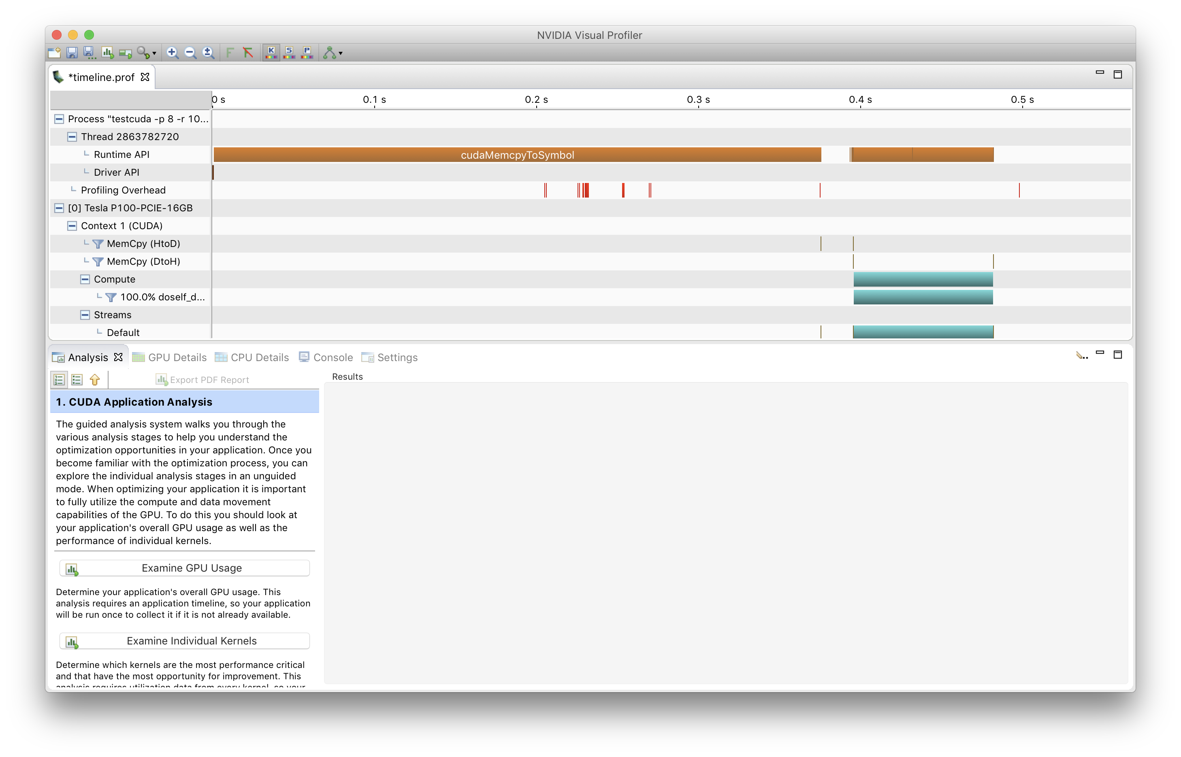Click the yellow up-arrow analysis icon
The height and width of the screenshot is (757, 1181).
pyautogui.click(x=94, y=379)
